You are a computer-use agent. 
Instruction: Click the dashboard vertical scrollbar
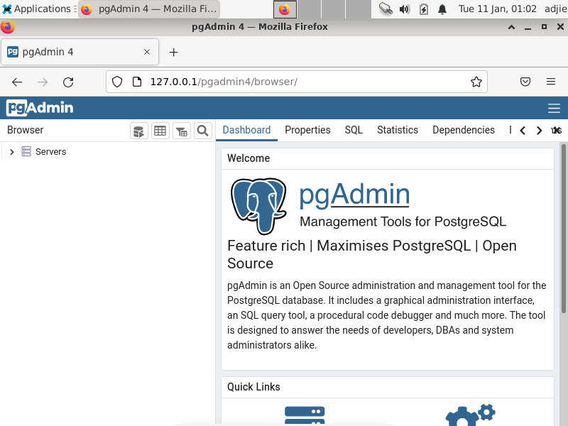click(564, 228)
